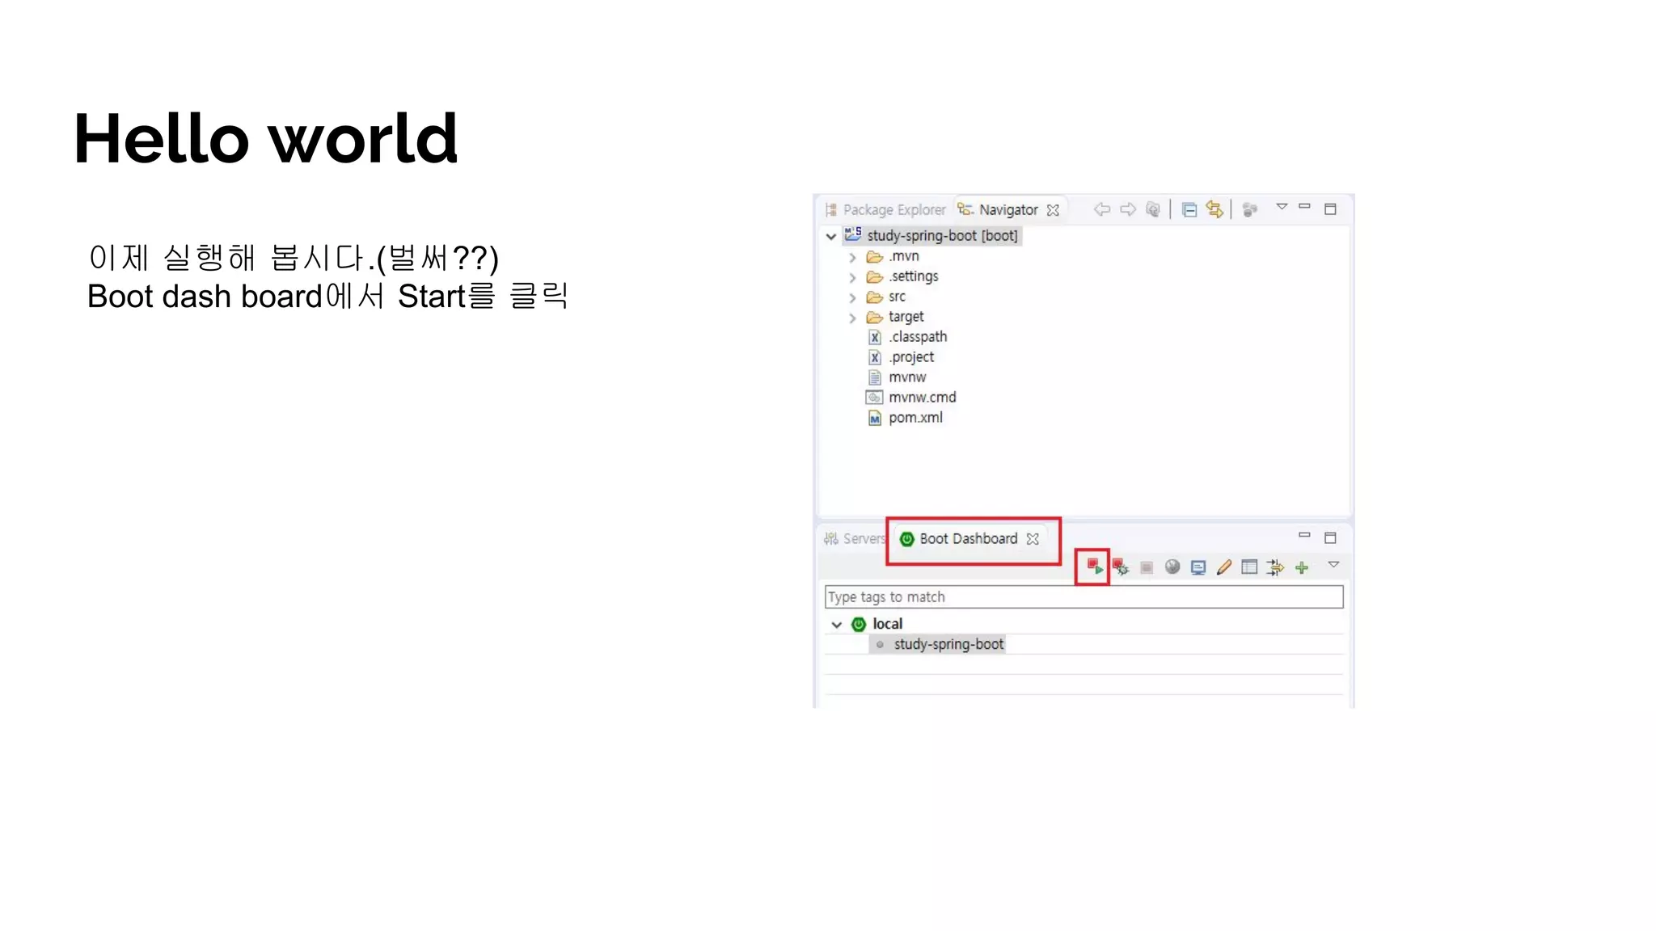Screen dimensions: 1656x931
Task: Expand the .mvn folder
Action: 852,258
